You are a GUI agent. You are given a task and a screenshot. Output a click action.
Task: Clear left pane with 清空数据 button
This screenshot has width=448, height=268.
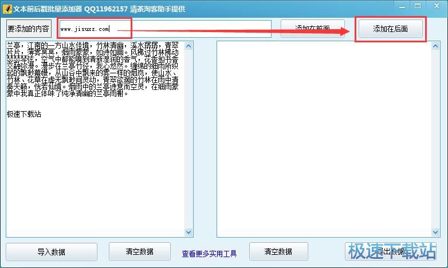(139, 251)
